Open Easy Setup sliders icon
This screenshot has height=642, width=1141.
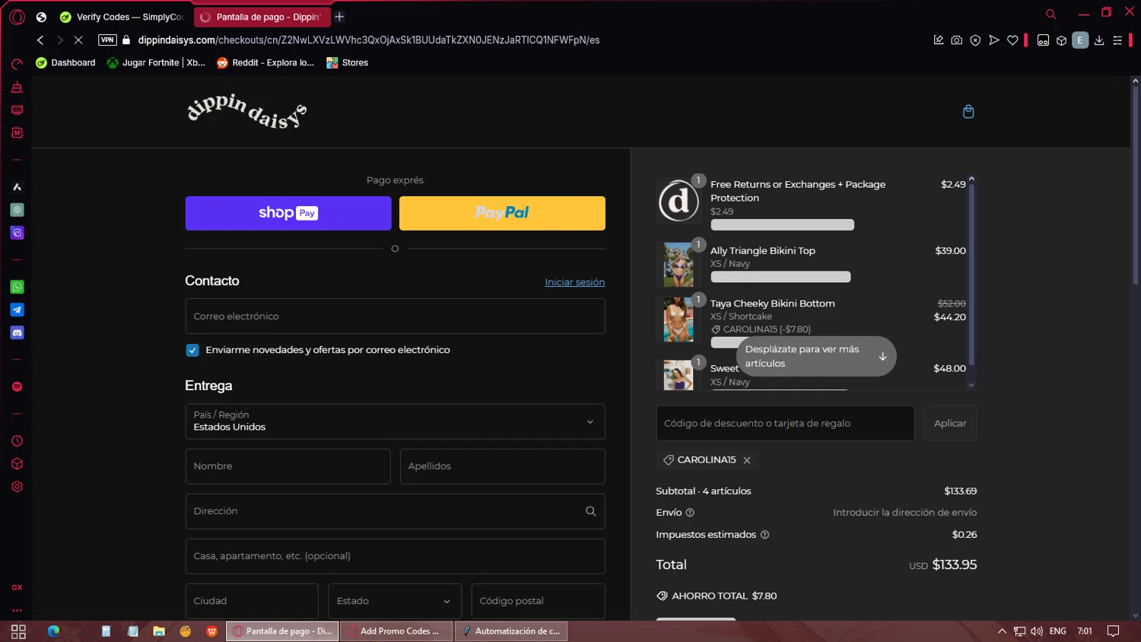point(1117,40)
